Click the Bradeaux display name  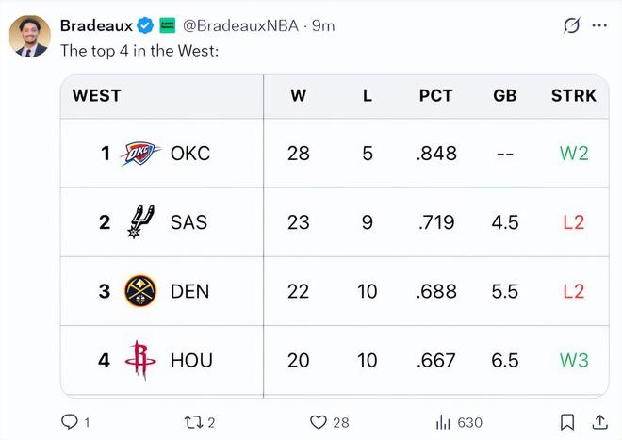point(97,25)
